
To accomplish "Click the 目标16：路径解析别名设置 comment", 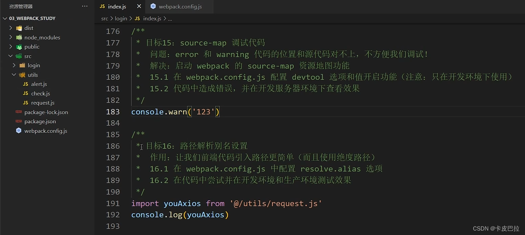I will pos(197,146).
